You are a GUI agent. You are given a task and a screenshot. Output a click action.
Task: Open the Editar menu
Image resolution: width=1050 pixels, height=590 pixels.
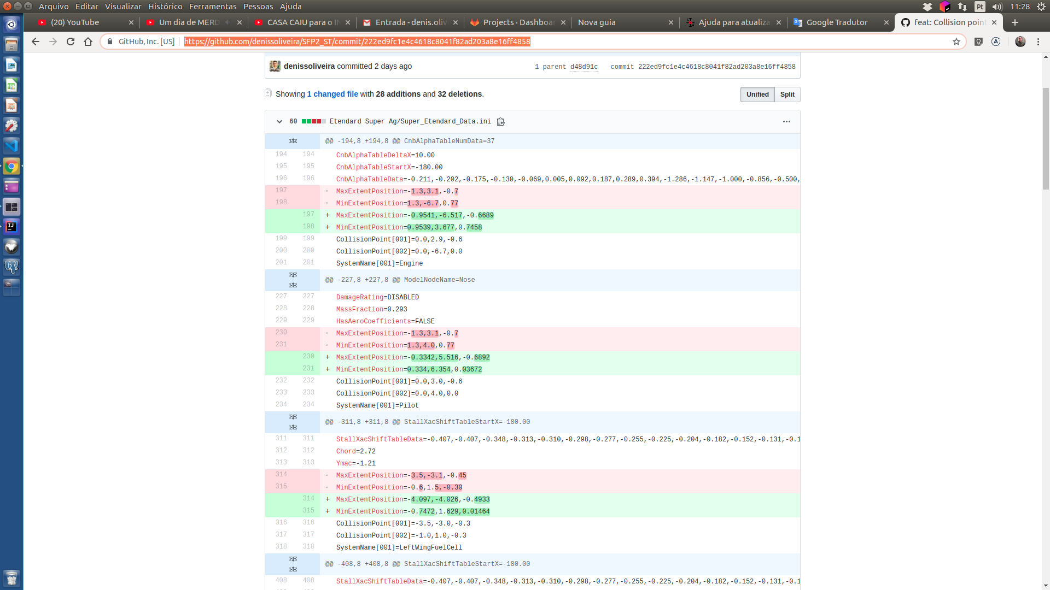(x=87, y=7)
